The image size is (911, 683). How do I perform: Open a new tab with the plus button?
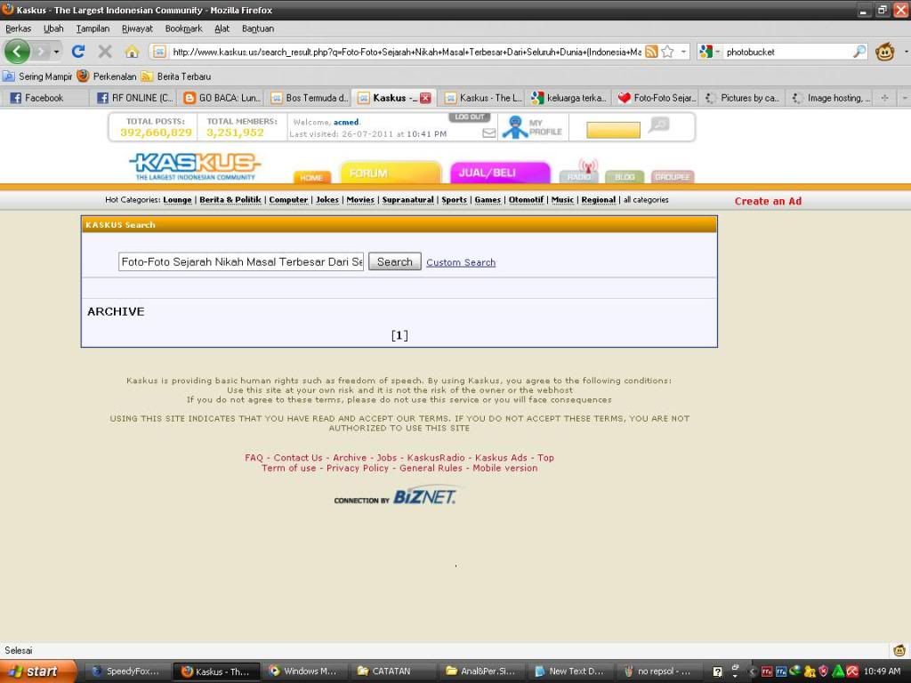(x=884, y=98)
